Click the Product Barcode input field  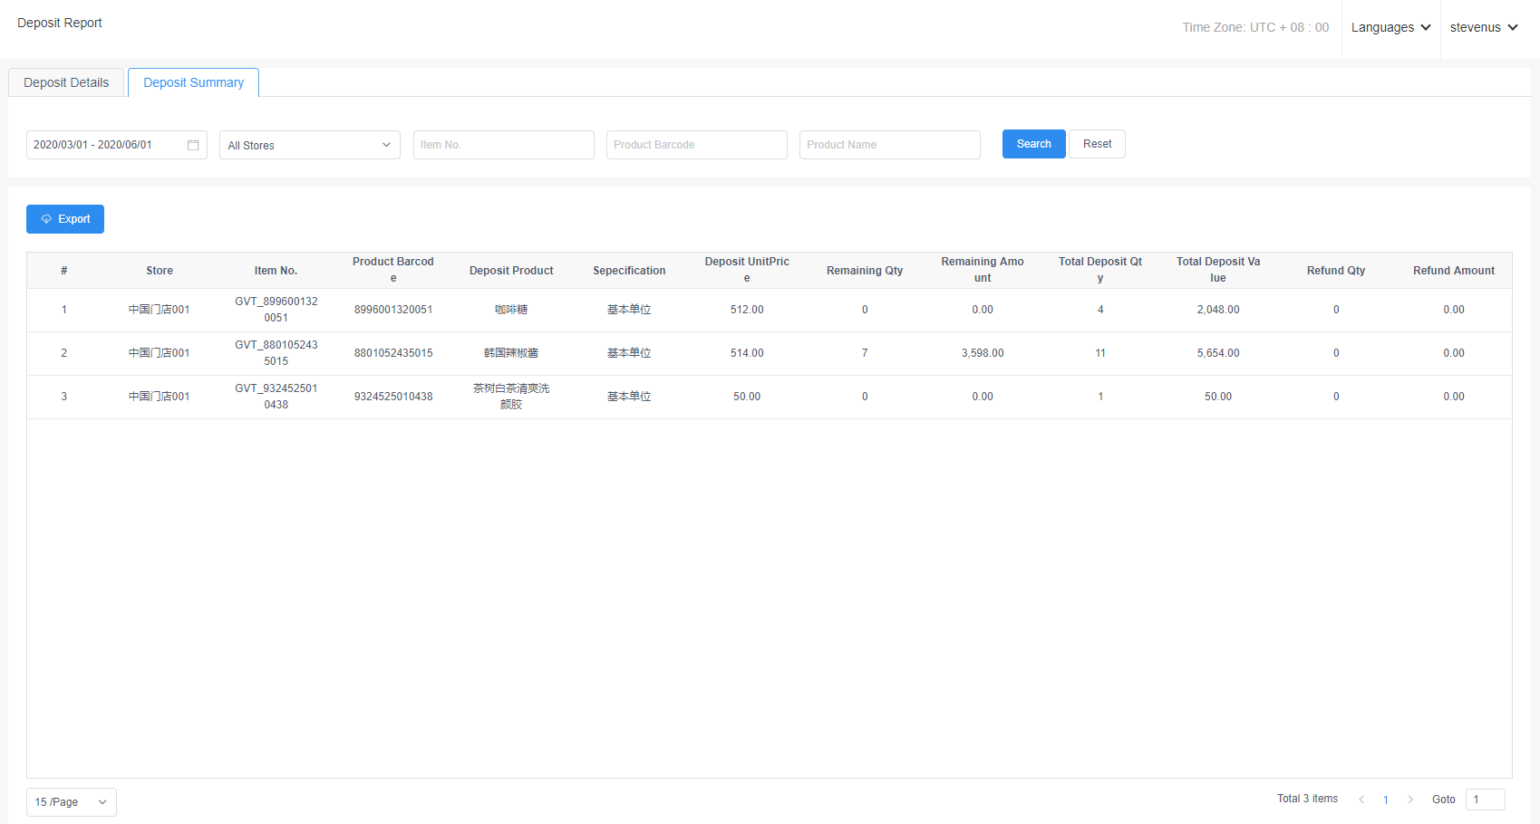click(x=696, y=145)
